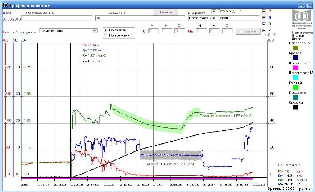Screen dimensions: 315x192
Task: Click the dark blue 'Буфер1' color swatch
Action: [295, 58]
